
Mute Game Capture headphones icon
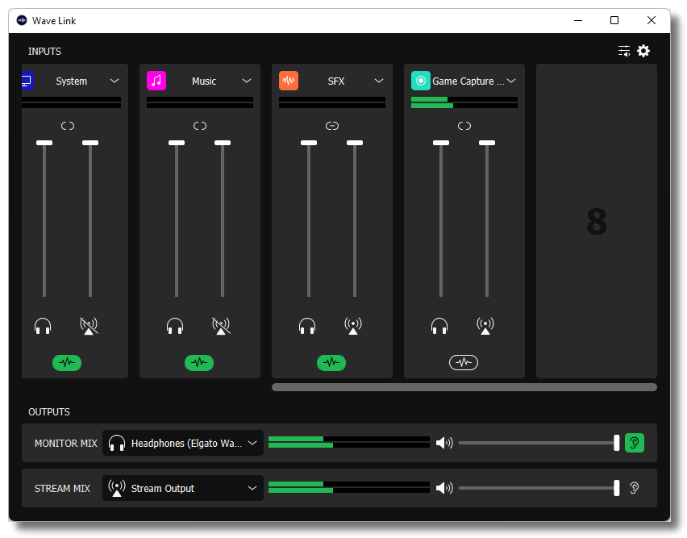point(439,326)
